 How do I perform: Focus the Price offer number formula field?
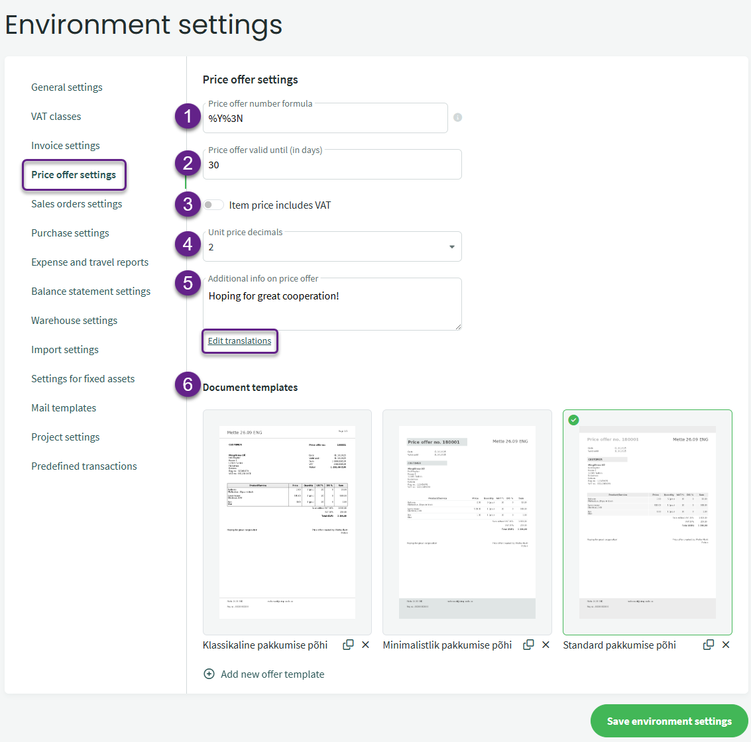tap(325, 119)
